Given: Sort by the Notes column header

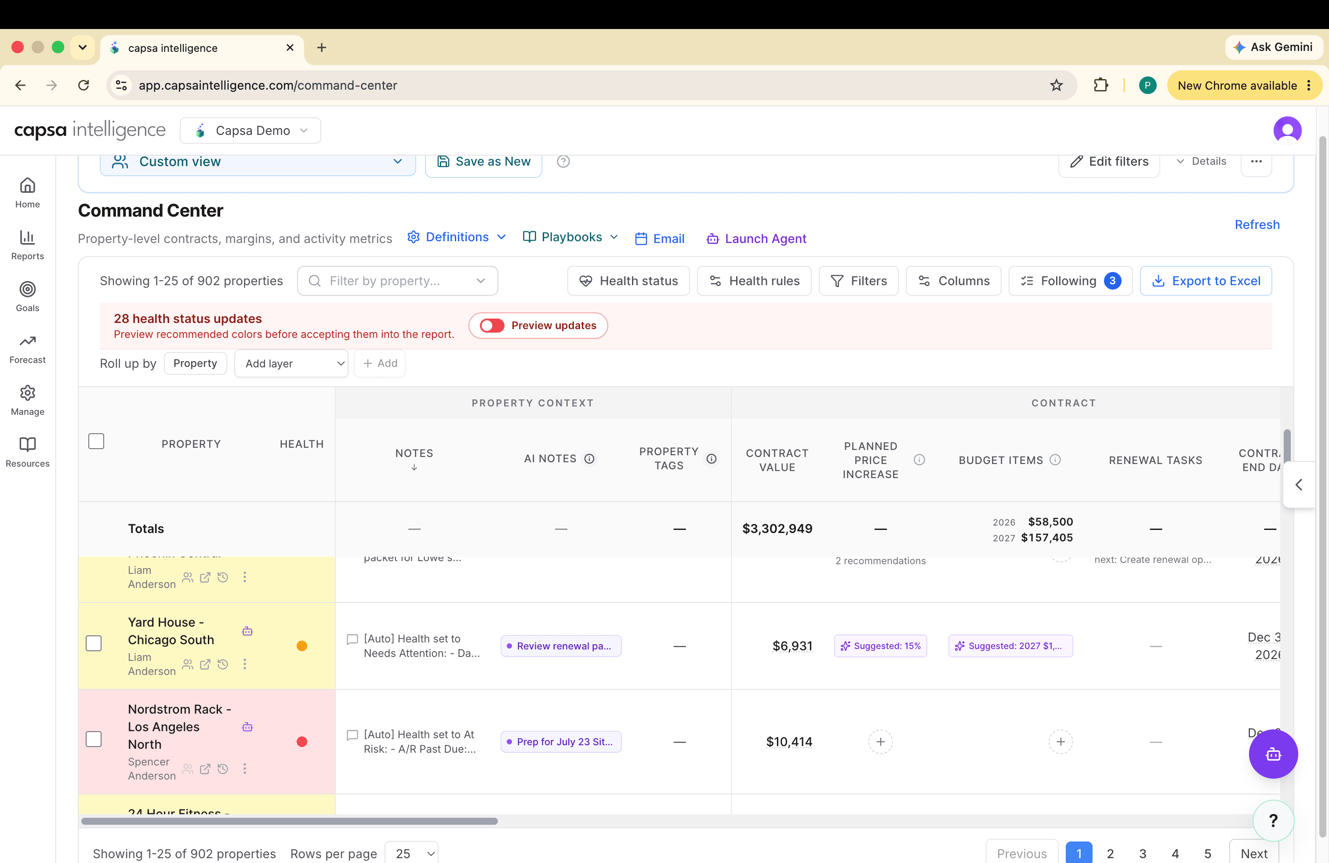Looking at the screenshot, I should pos(414,459).
